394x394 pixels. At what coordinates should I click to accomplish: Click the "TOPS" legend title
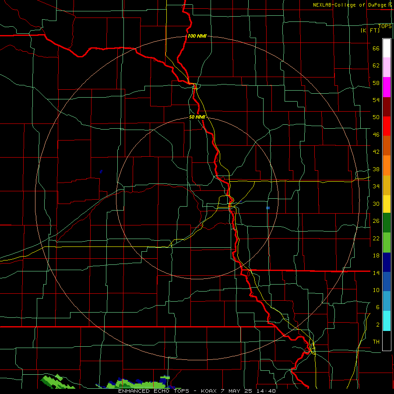tap(385, 26)
